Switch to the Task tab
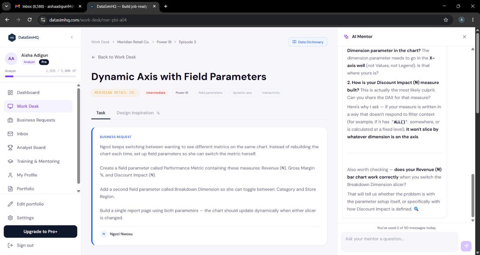Viewport: 480px width, 255px height. 101,113
